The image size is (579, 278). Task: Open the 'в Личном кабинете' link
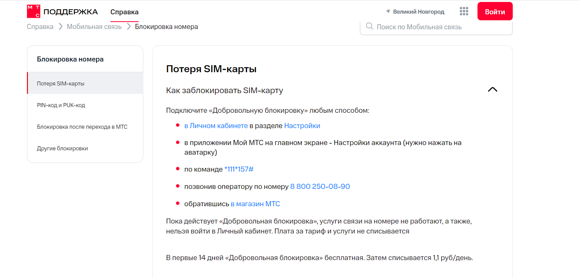(x=216, y=125)
